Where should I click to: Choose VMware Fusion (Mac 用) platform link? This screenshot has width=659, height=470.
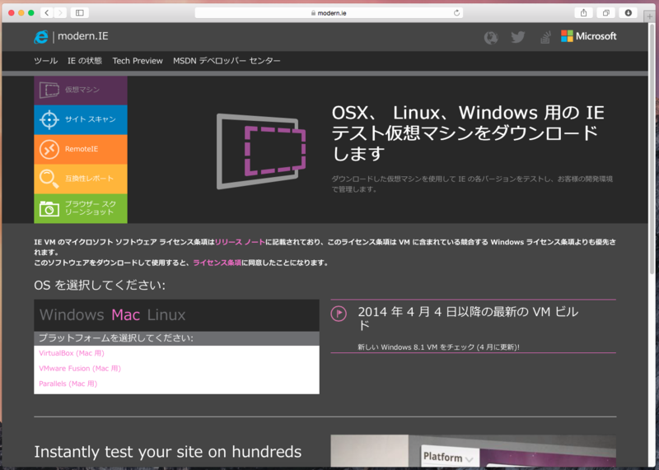point(80,369)
